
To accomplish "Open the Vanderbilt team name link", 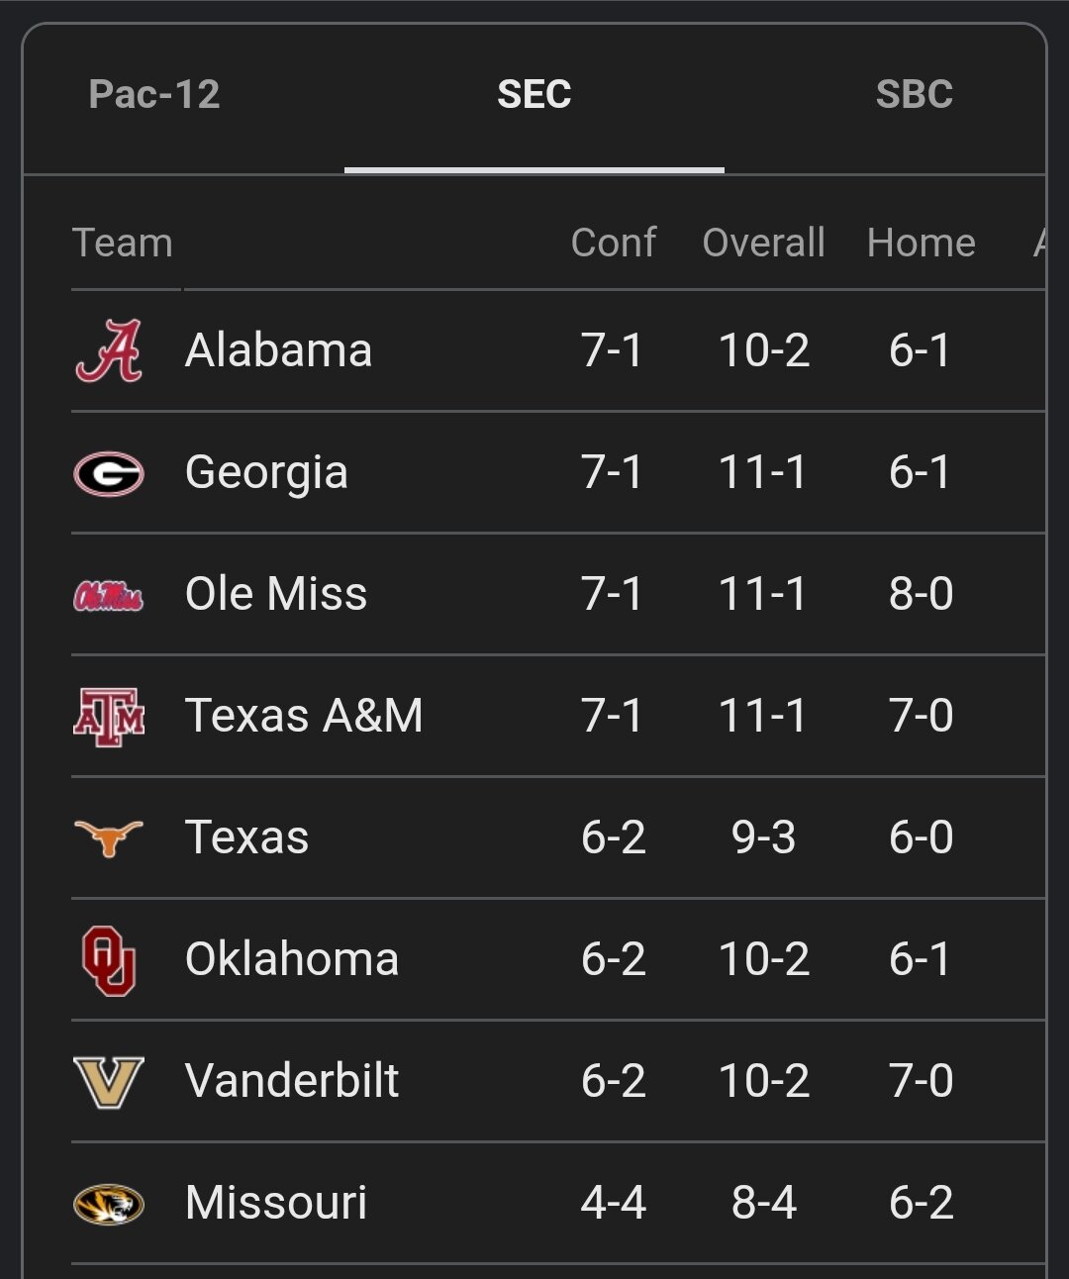I will (x=292, y=1080).
